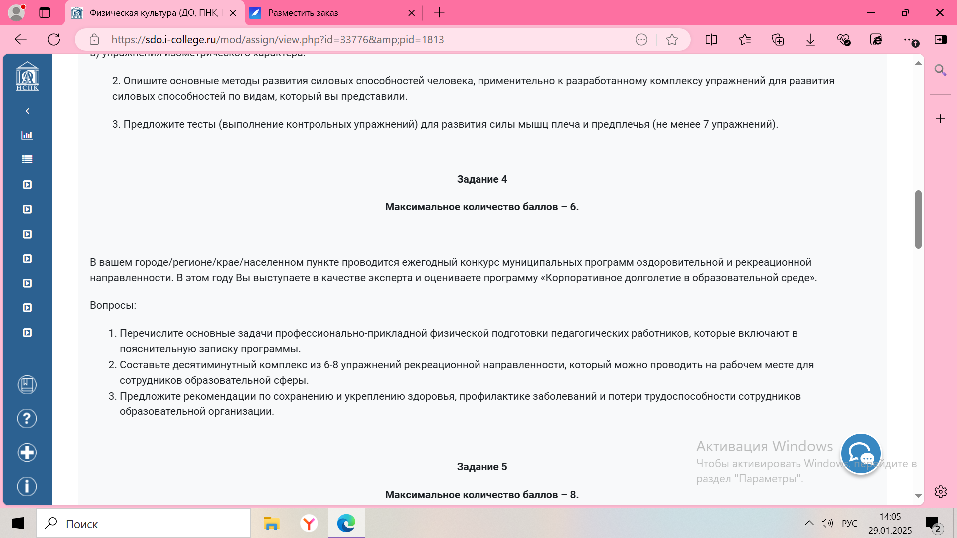Open the information icon in the sidebar

click(x=27, y=487)
